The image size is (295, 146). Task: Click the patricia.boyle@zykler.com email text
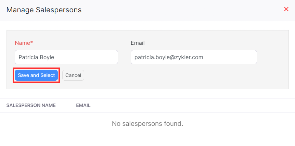point(169,57)
